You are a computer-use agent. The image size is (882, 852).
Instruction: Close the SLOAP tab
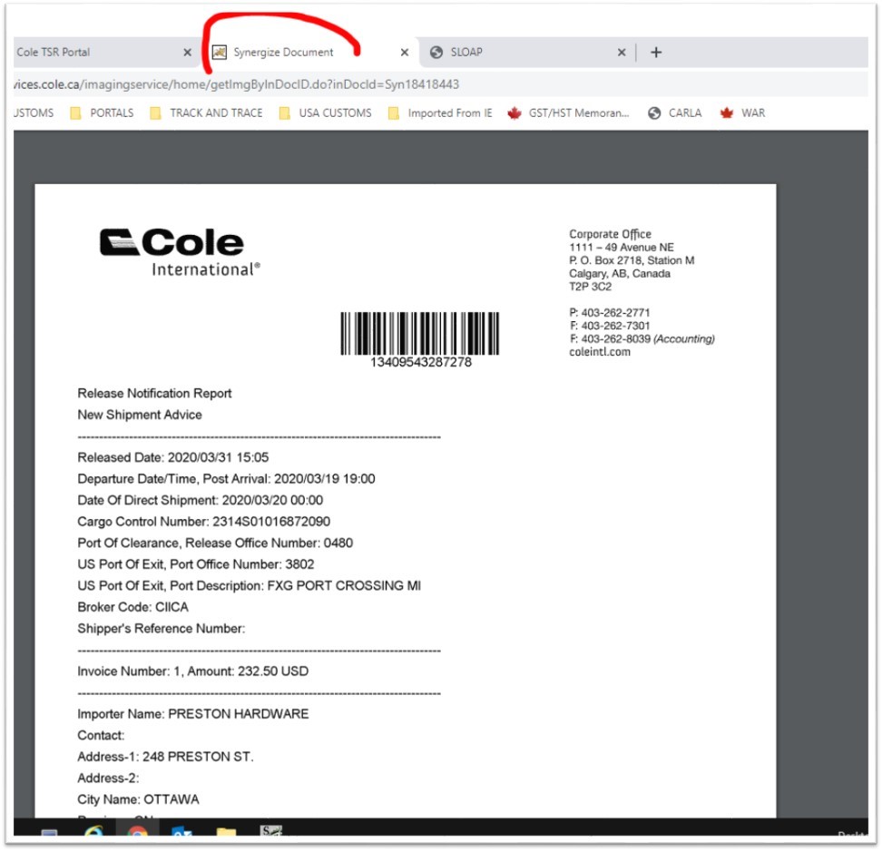pos(622,53)
